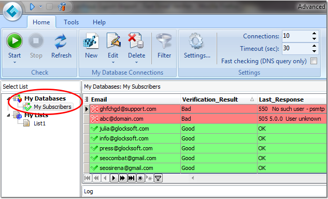Click the application logo orb button

point(12,11)
